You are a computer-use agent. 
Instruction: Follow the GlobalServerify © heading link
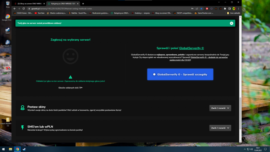point(191,48)
